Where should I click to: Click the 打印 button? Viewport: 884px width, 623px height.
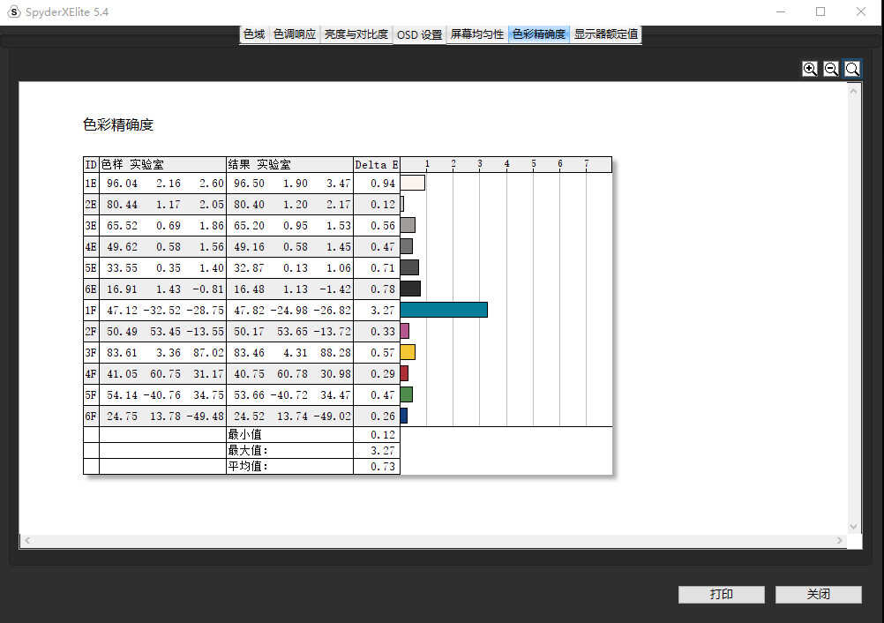[721, 594]
